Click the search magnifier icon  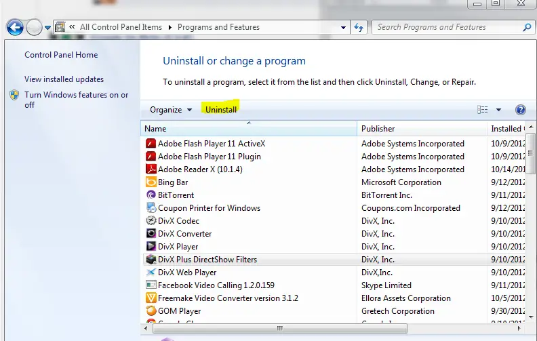tap(527, 27)
